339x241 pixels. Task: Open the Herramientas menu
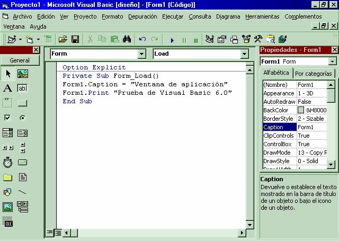click(262, 16)
